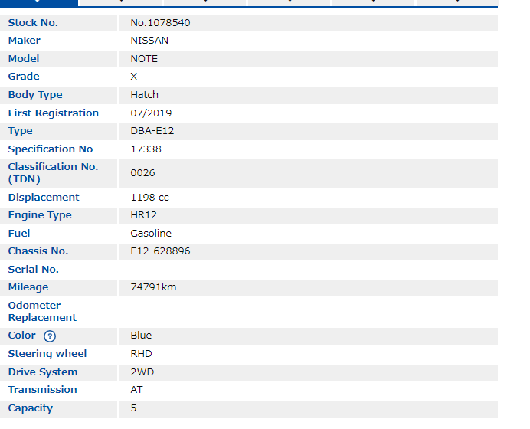Click the Transmission label

coord(42,390)
